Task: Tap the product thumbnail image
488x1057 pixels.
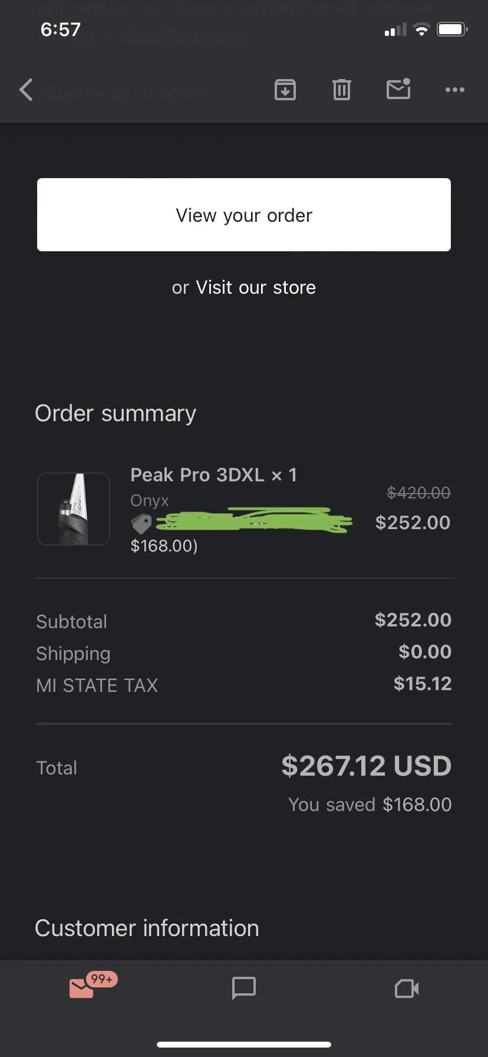Action: pos(73,508)
